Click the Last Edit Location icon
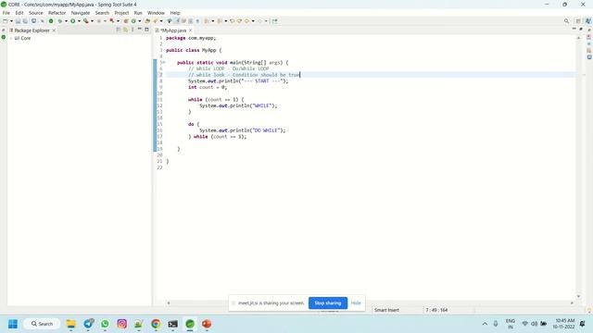593x333 pixels. [x=233, y=21]
